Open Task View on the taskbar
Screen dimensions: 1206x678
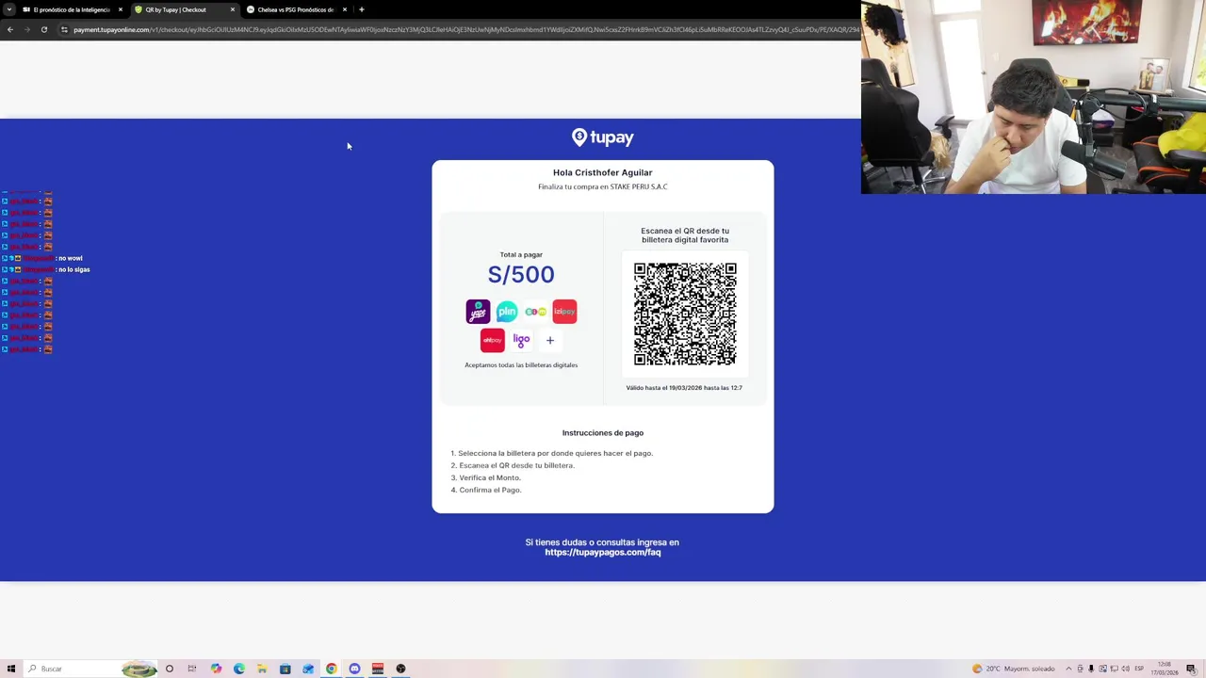(192, 669)
